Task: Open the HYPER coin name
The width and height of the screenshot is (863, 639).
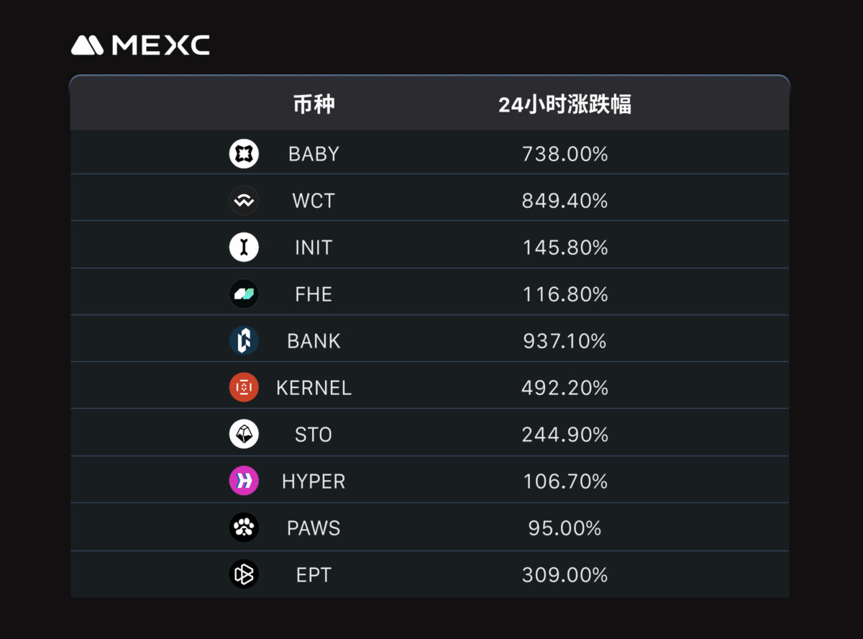Action: point(314,481)
